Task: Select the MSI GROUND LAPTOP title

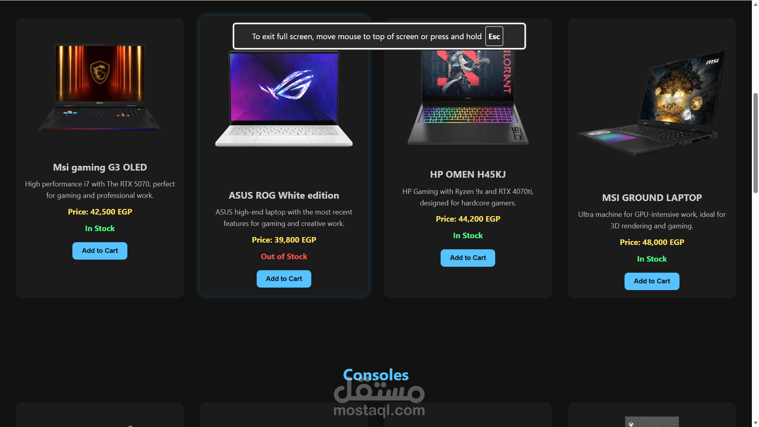Action: coord(652,198)
